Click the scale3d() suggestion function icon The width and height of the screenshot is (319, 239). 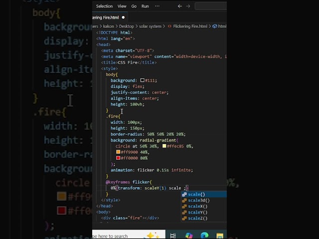pyautogui.click(x=184, y=200)
